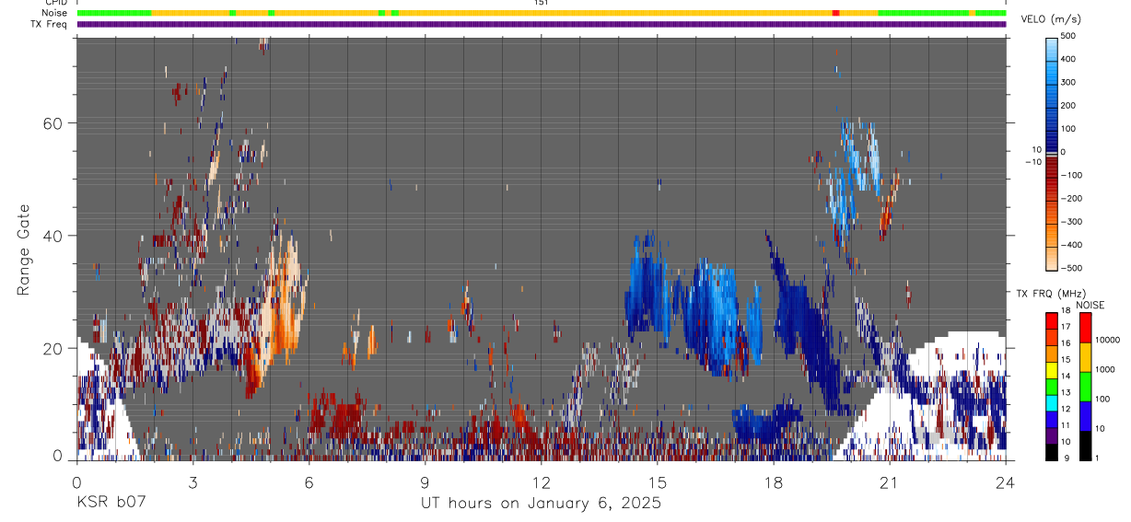Click the x-axis tick label 21

tap(890, 482)
